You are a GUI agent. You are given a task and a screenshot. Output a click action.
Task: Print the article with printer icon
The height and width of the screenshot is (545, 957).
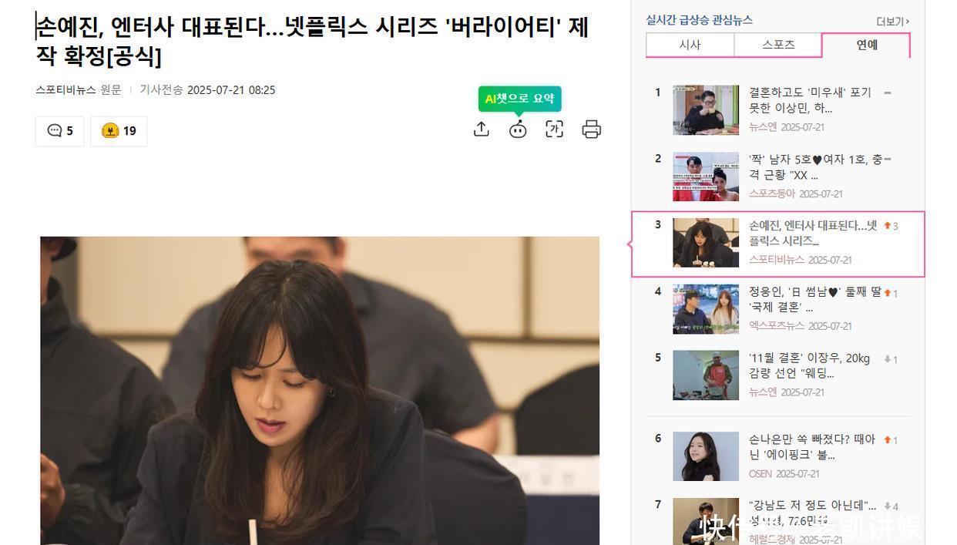pos(591,130)
